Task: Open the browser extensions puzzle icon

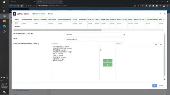Action: pos(157,6)
